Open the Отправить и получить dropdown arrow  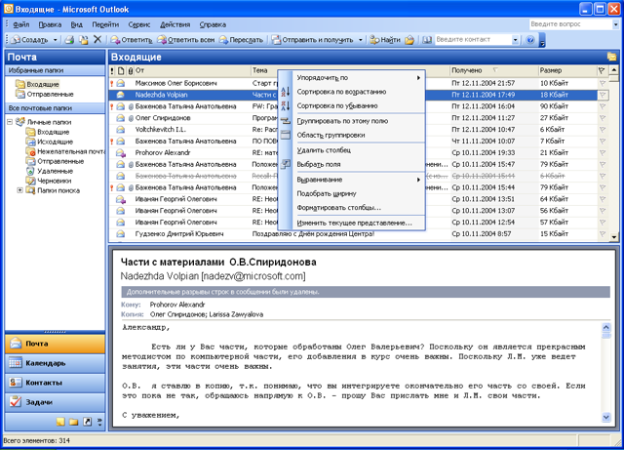click(361, 40)
